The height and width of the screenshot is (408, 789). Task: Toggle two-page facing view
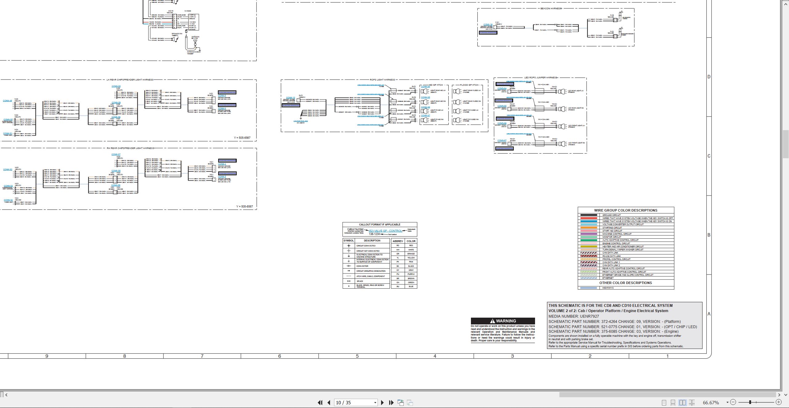coord(683,402)
